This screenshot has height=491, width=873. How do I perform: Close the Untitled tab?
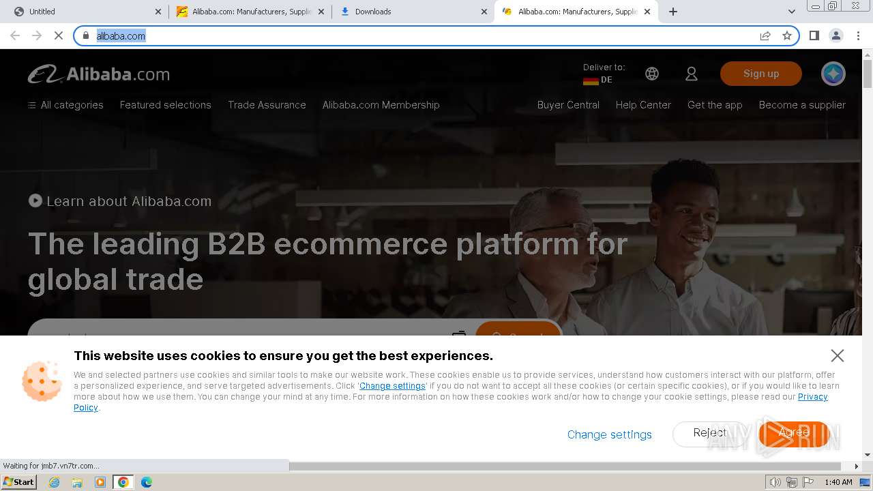(158, 12)
